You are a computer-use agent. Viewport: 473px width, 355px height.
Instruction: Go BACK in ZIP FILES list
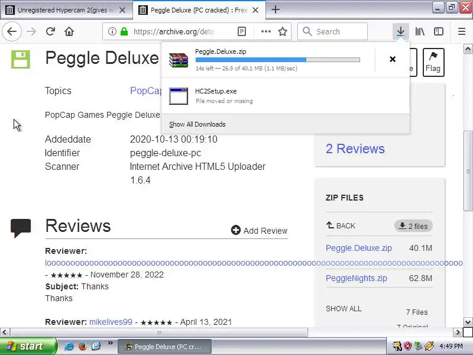(x=341, y=225)
